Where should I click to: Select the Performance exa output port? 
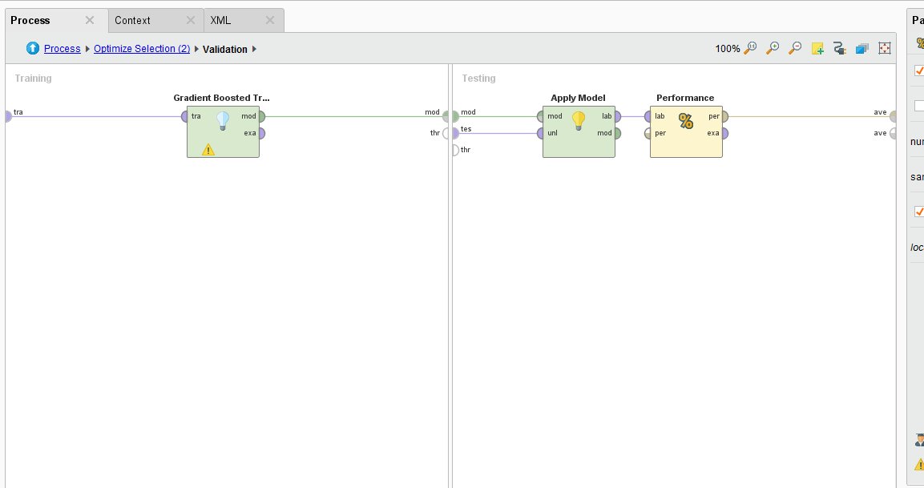pyautogui.click(x=724, y=133)
